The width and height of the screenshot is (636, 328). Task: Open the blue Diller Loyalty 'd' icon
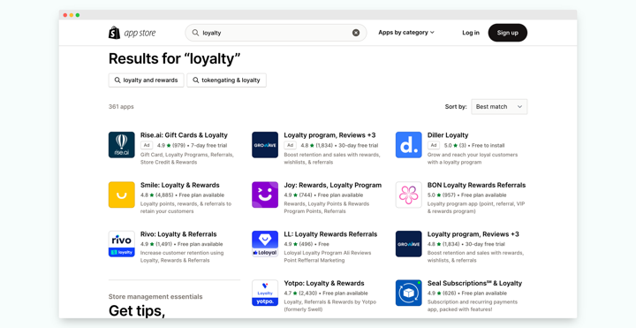click(x=408, y=144)
